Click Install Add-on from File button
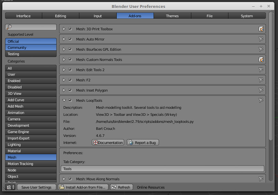 pyautogui.click(x=83, y=187)
